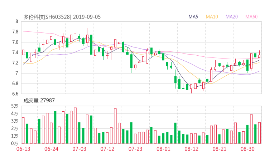This screenshot has width=265, height=157.
Task: Select the 5万 volume axis label
Action: pyautogui.click(x=15, y=106)
